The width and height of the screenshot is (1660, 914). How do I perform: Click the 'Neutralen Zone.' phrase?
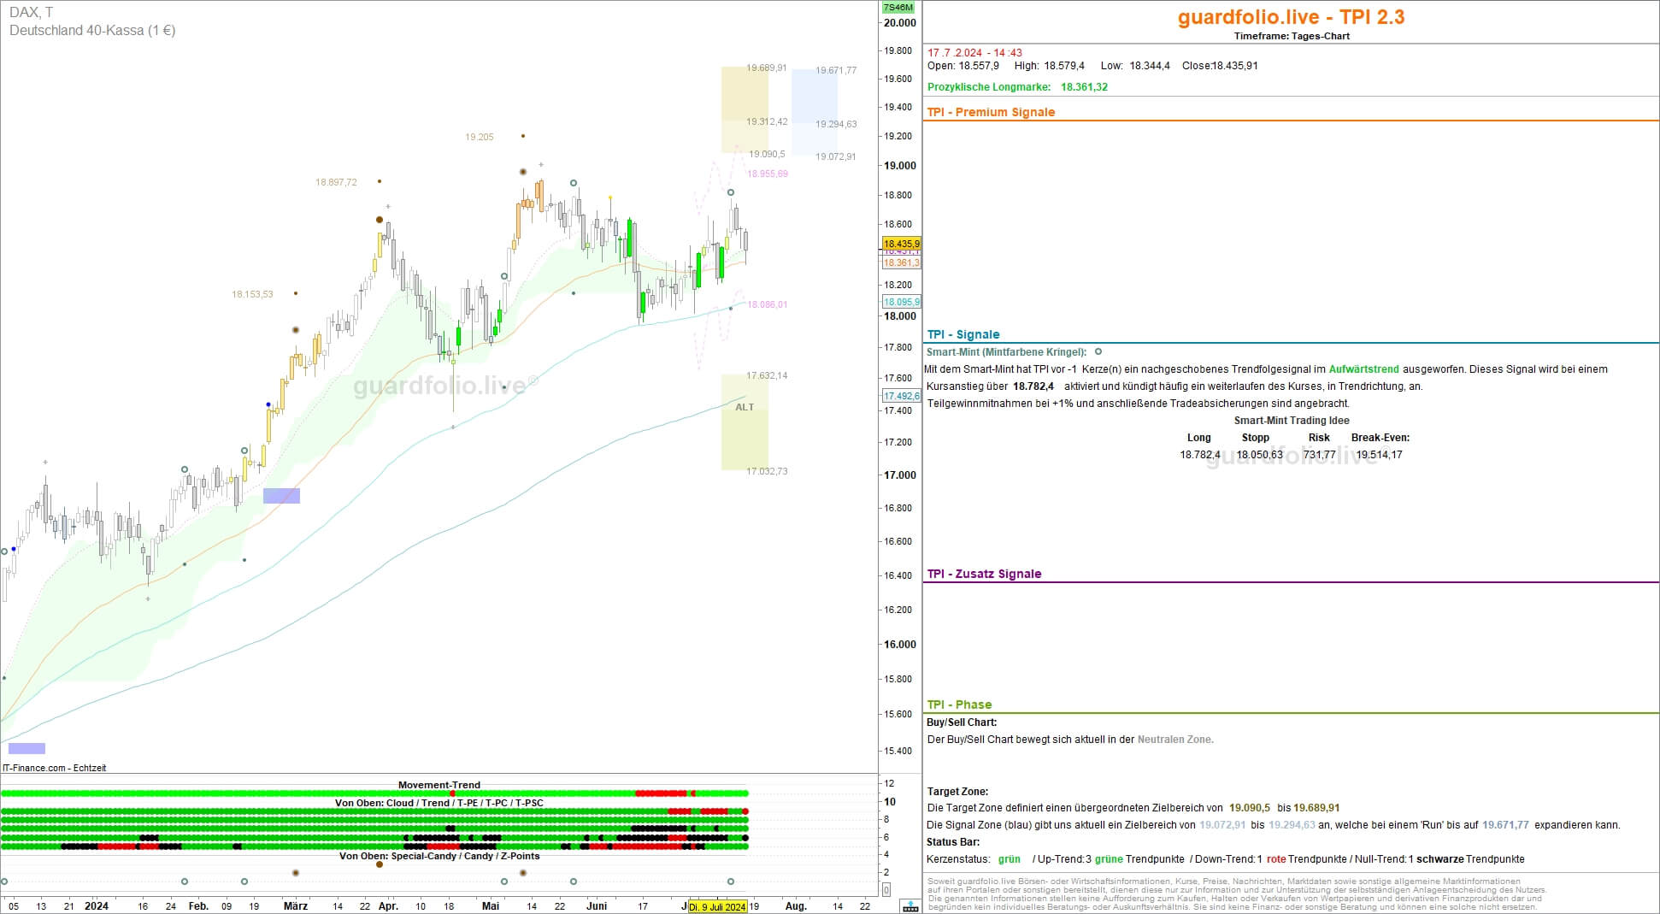coord(1174,740)
